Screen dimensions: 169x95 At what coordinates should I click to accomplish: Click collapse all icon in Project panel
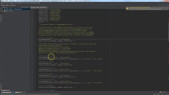(x=24, y=7)
